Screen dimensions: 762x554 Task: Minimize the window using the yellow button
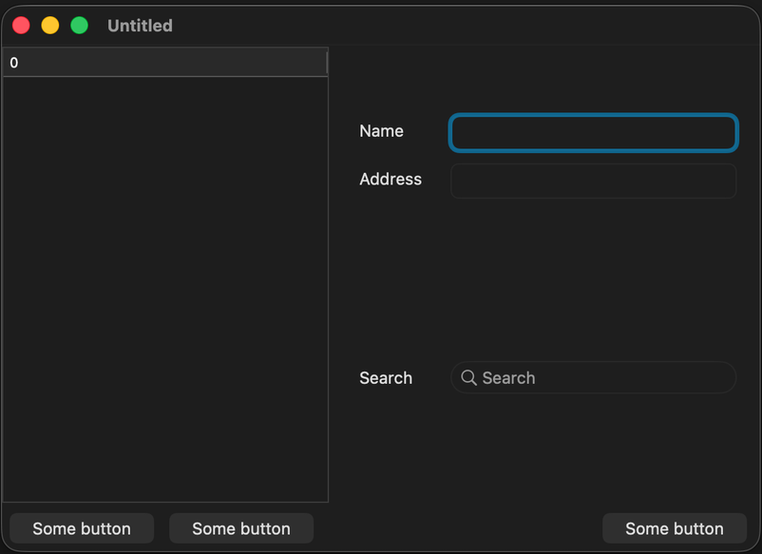coord(50,26)
